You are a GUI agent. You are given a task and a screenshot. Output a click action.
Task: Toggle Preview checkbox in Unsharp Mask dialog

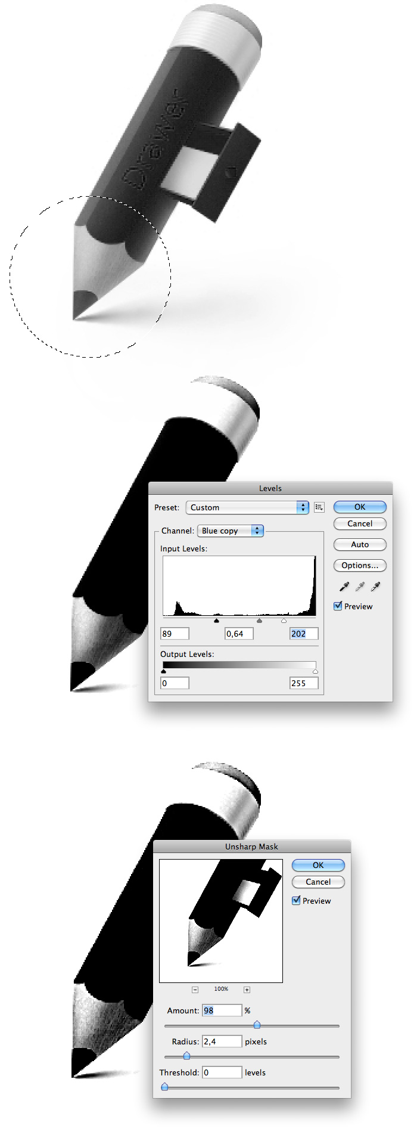tap(296, 901)
